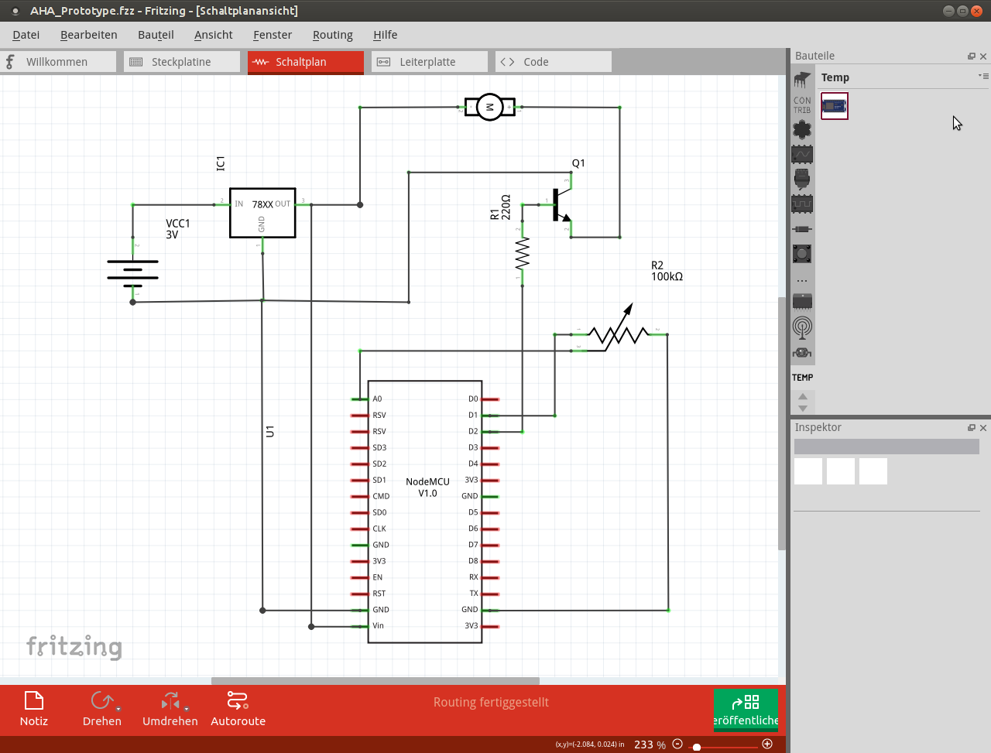Switch to the Steckplatine tab

(182, 62)
